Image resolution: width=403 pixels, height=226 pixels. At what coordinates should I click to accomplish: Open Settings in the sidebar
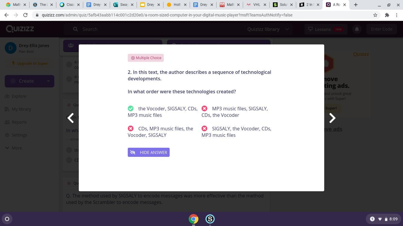point(16,135)
